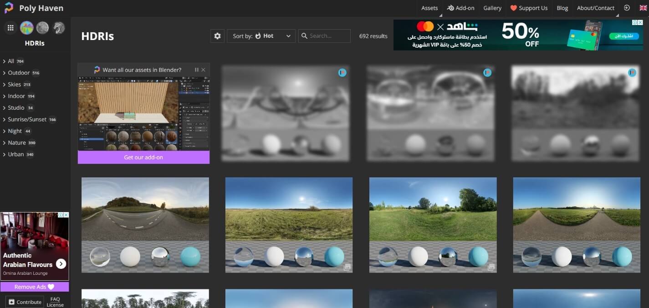
Task: Select the textures sphere asset icon
Action: point(42,28)
